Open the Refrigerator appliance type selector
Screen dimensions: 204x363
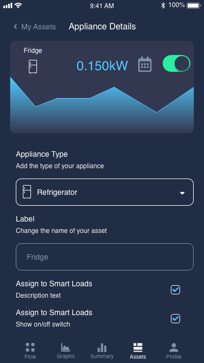(104, 192)
